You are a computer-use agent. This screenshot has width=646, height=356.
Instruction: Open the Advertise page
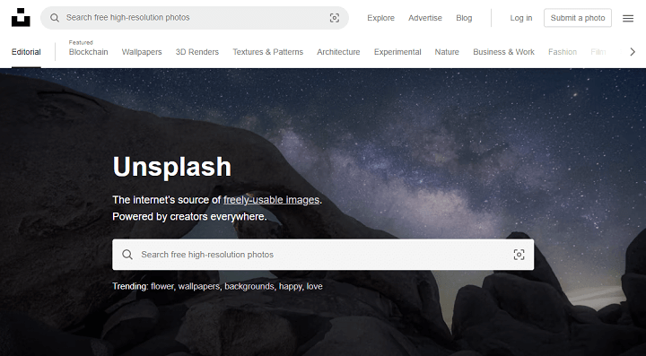(424, 18)
